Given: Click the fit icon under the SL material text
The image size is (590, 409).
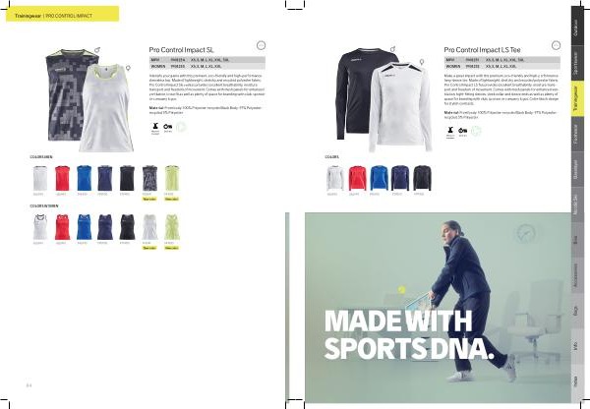Looking at the screenshot, I should [x=155, y=128].
